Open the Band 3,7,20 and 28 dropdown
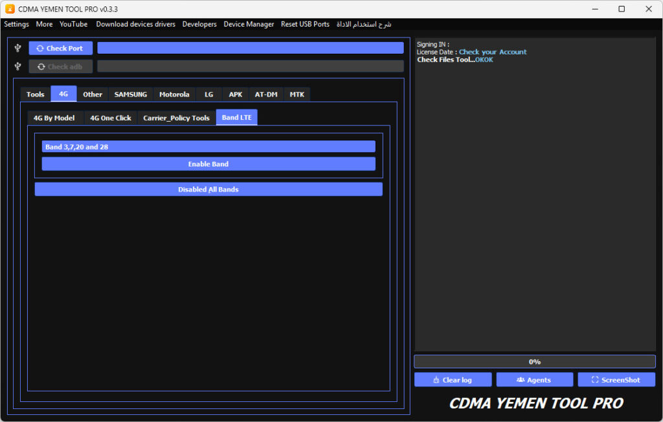The height and width of the screenshot is (422, 663). tap(208, 147)
